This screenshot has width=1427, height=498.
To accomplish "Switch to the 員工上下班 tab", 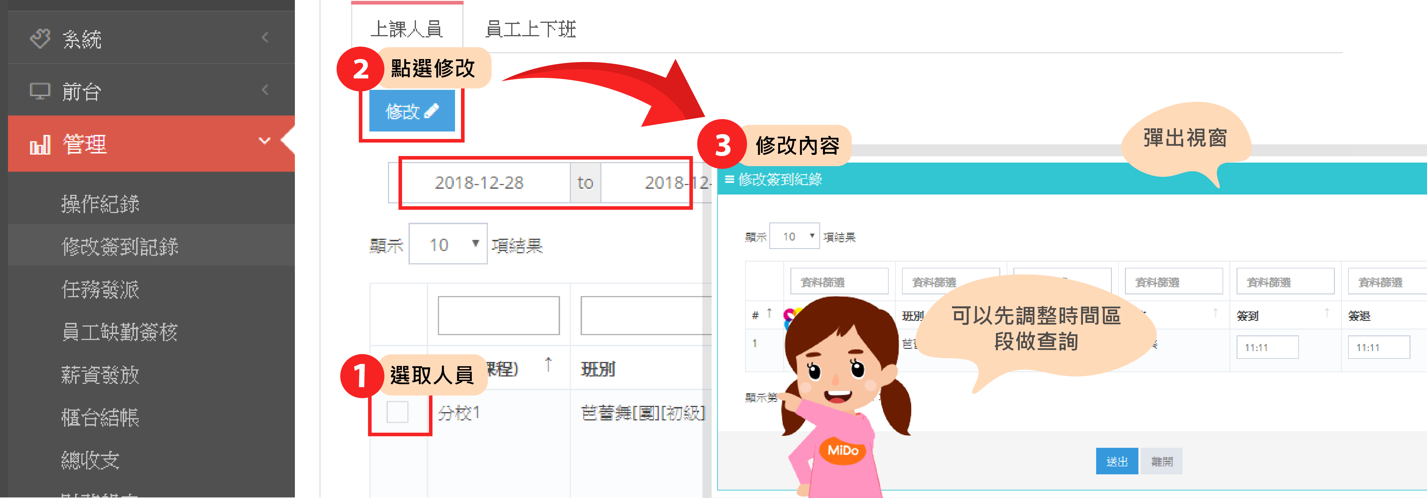I will click(530, 29).
